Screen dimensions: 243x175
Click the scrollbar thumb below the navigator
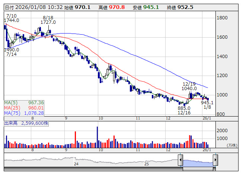point(198,169)
